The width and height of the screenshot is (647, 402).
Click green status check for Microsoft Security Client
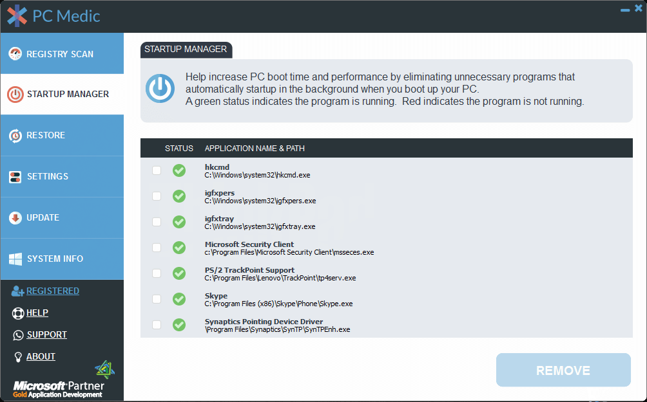179,248
